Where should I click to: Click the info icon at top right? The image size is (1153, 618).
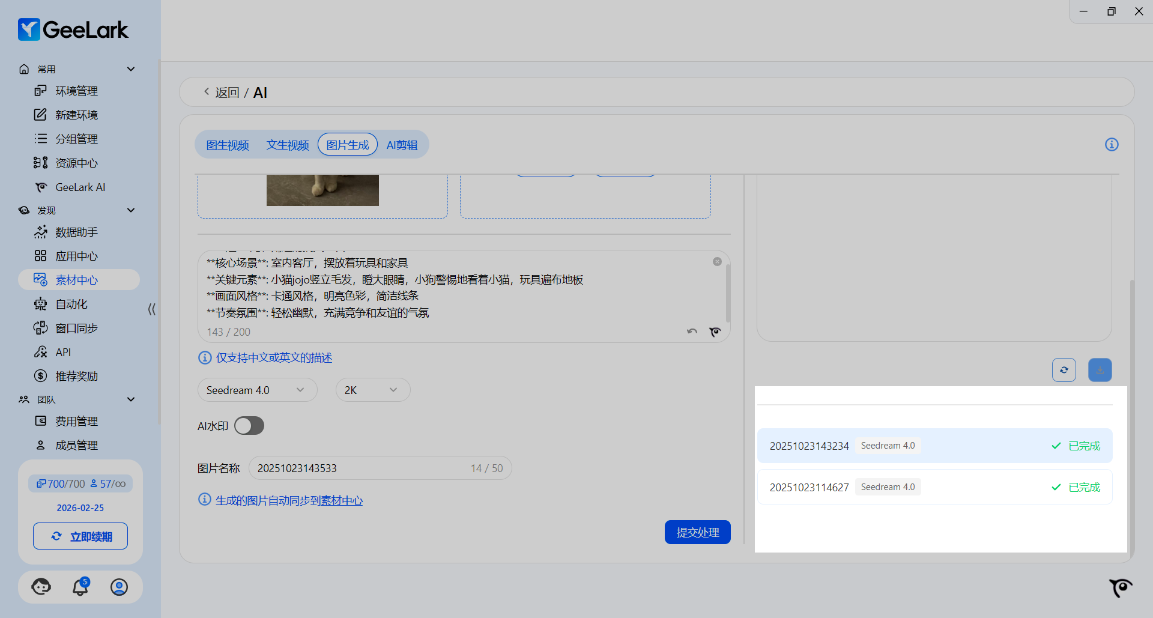(1112, 145)
